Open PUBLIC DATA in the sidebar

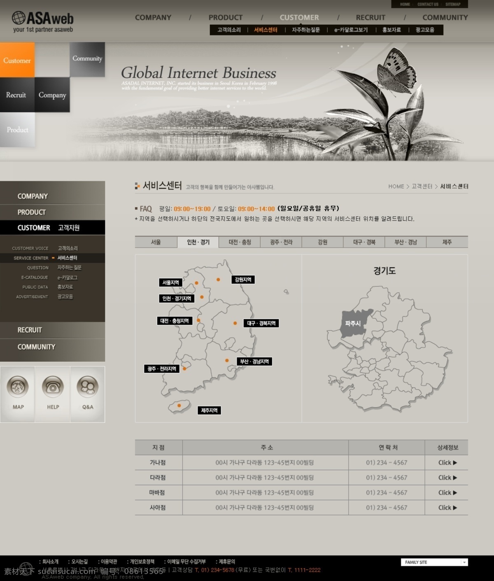(35, 287)
